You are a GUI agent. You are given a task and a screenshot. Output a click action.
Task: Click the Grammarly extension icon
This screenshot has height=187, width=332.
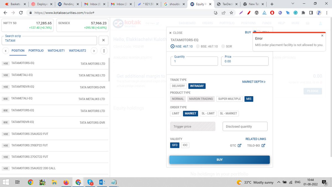click(295, 13)
